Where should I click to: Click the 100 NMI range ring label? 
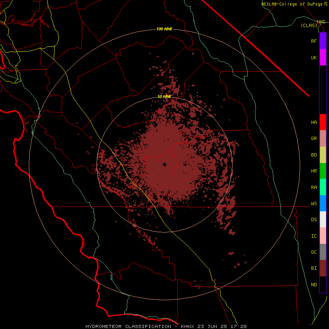click(x=164, y=29)
